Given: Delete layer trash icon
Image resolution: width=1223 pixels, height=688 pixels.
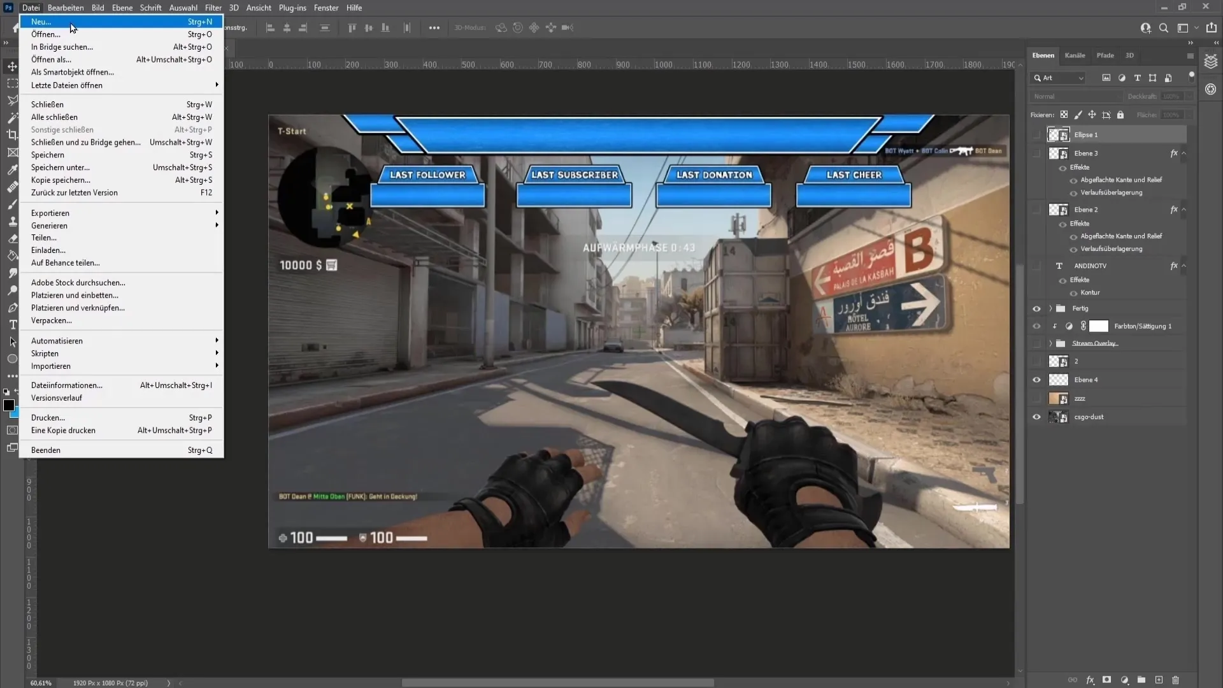Looking at the screenshot, I should 1176,680.
